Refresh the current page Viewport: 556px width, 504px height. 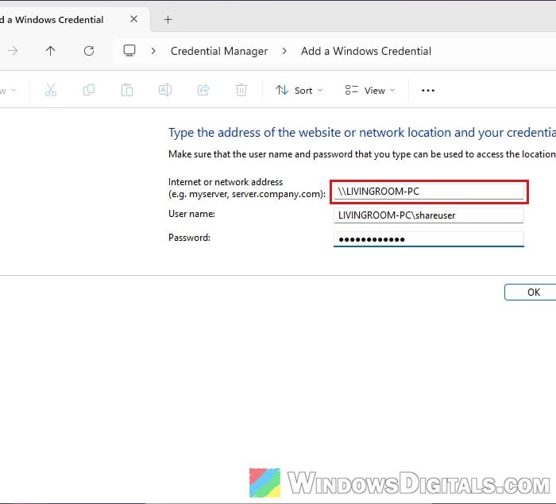[x=89, y=51]
